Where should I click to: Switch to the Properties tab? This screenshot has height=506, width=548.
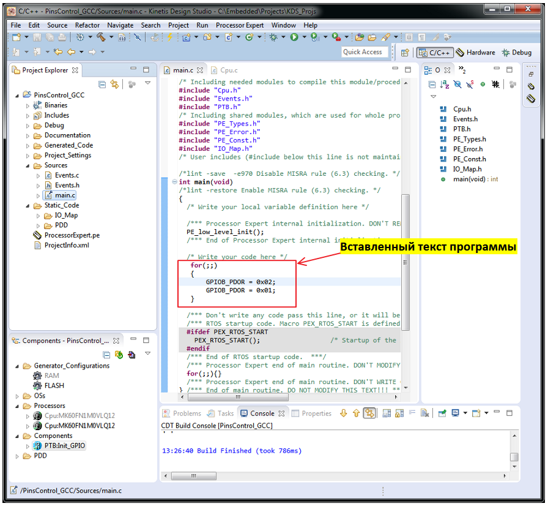pos(312,413)
